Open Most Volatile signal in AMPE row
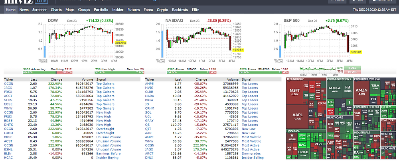399x162 pixels. coord(251,137)
